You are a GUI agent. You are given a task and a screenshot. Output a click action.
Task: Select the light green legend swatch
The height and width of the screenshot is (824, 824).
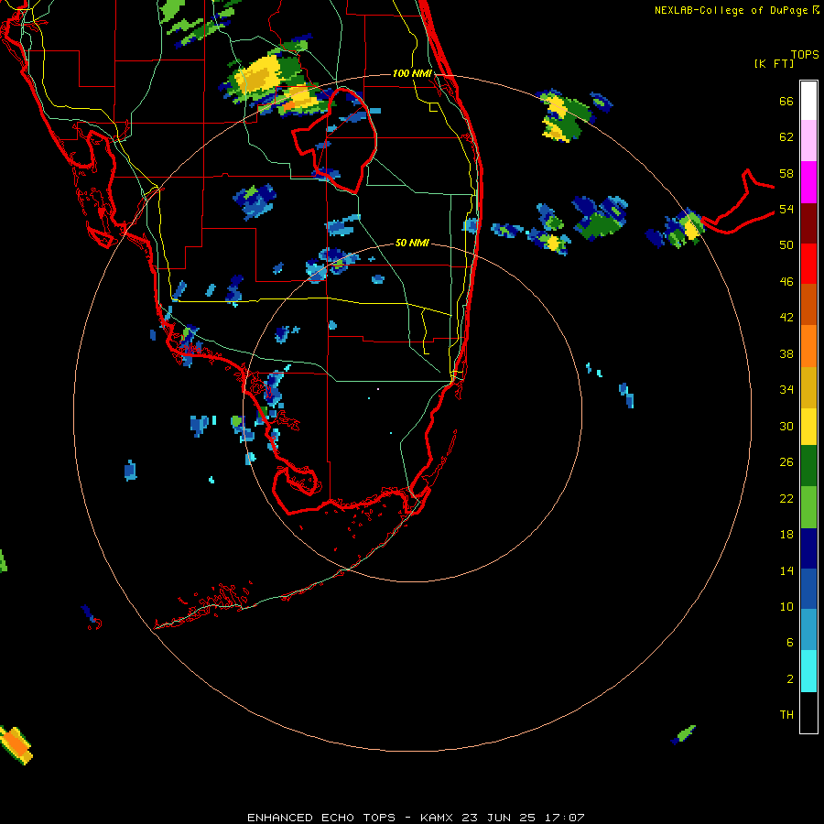click(x=808, y=507)
